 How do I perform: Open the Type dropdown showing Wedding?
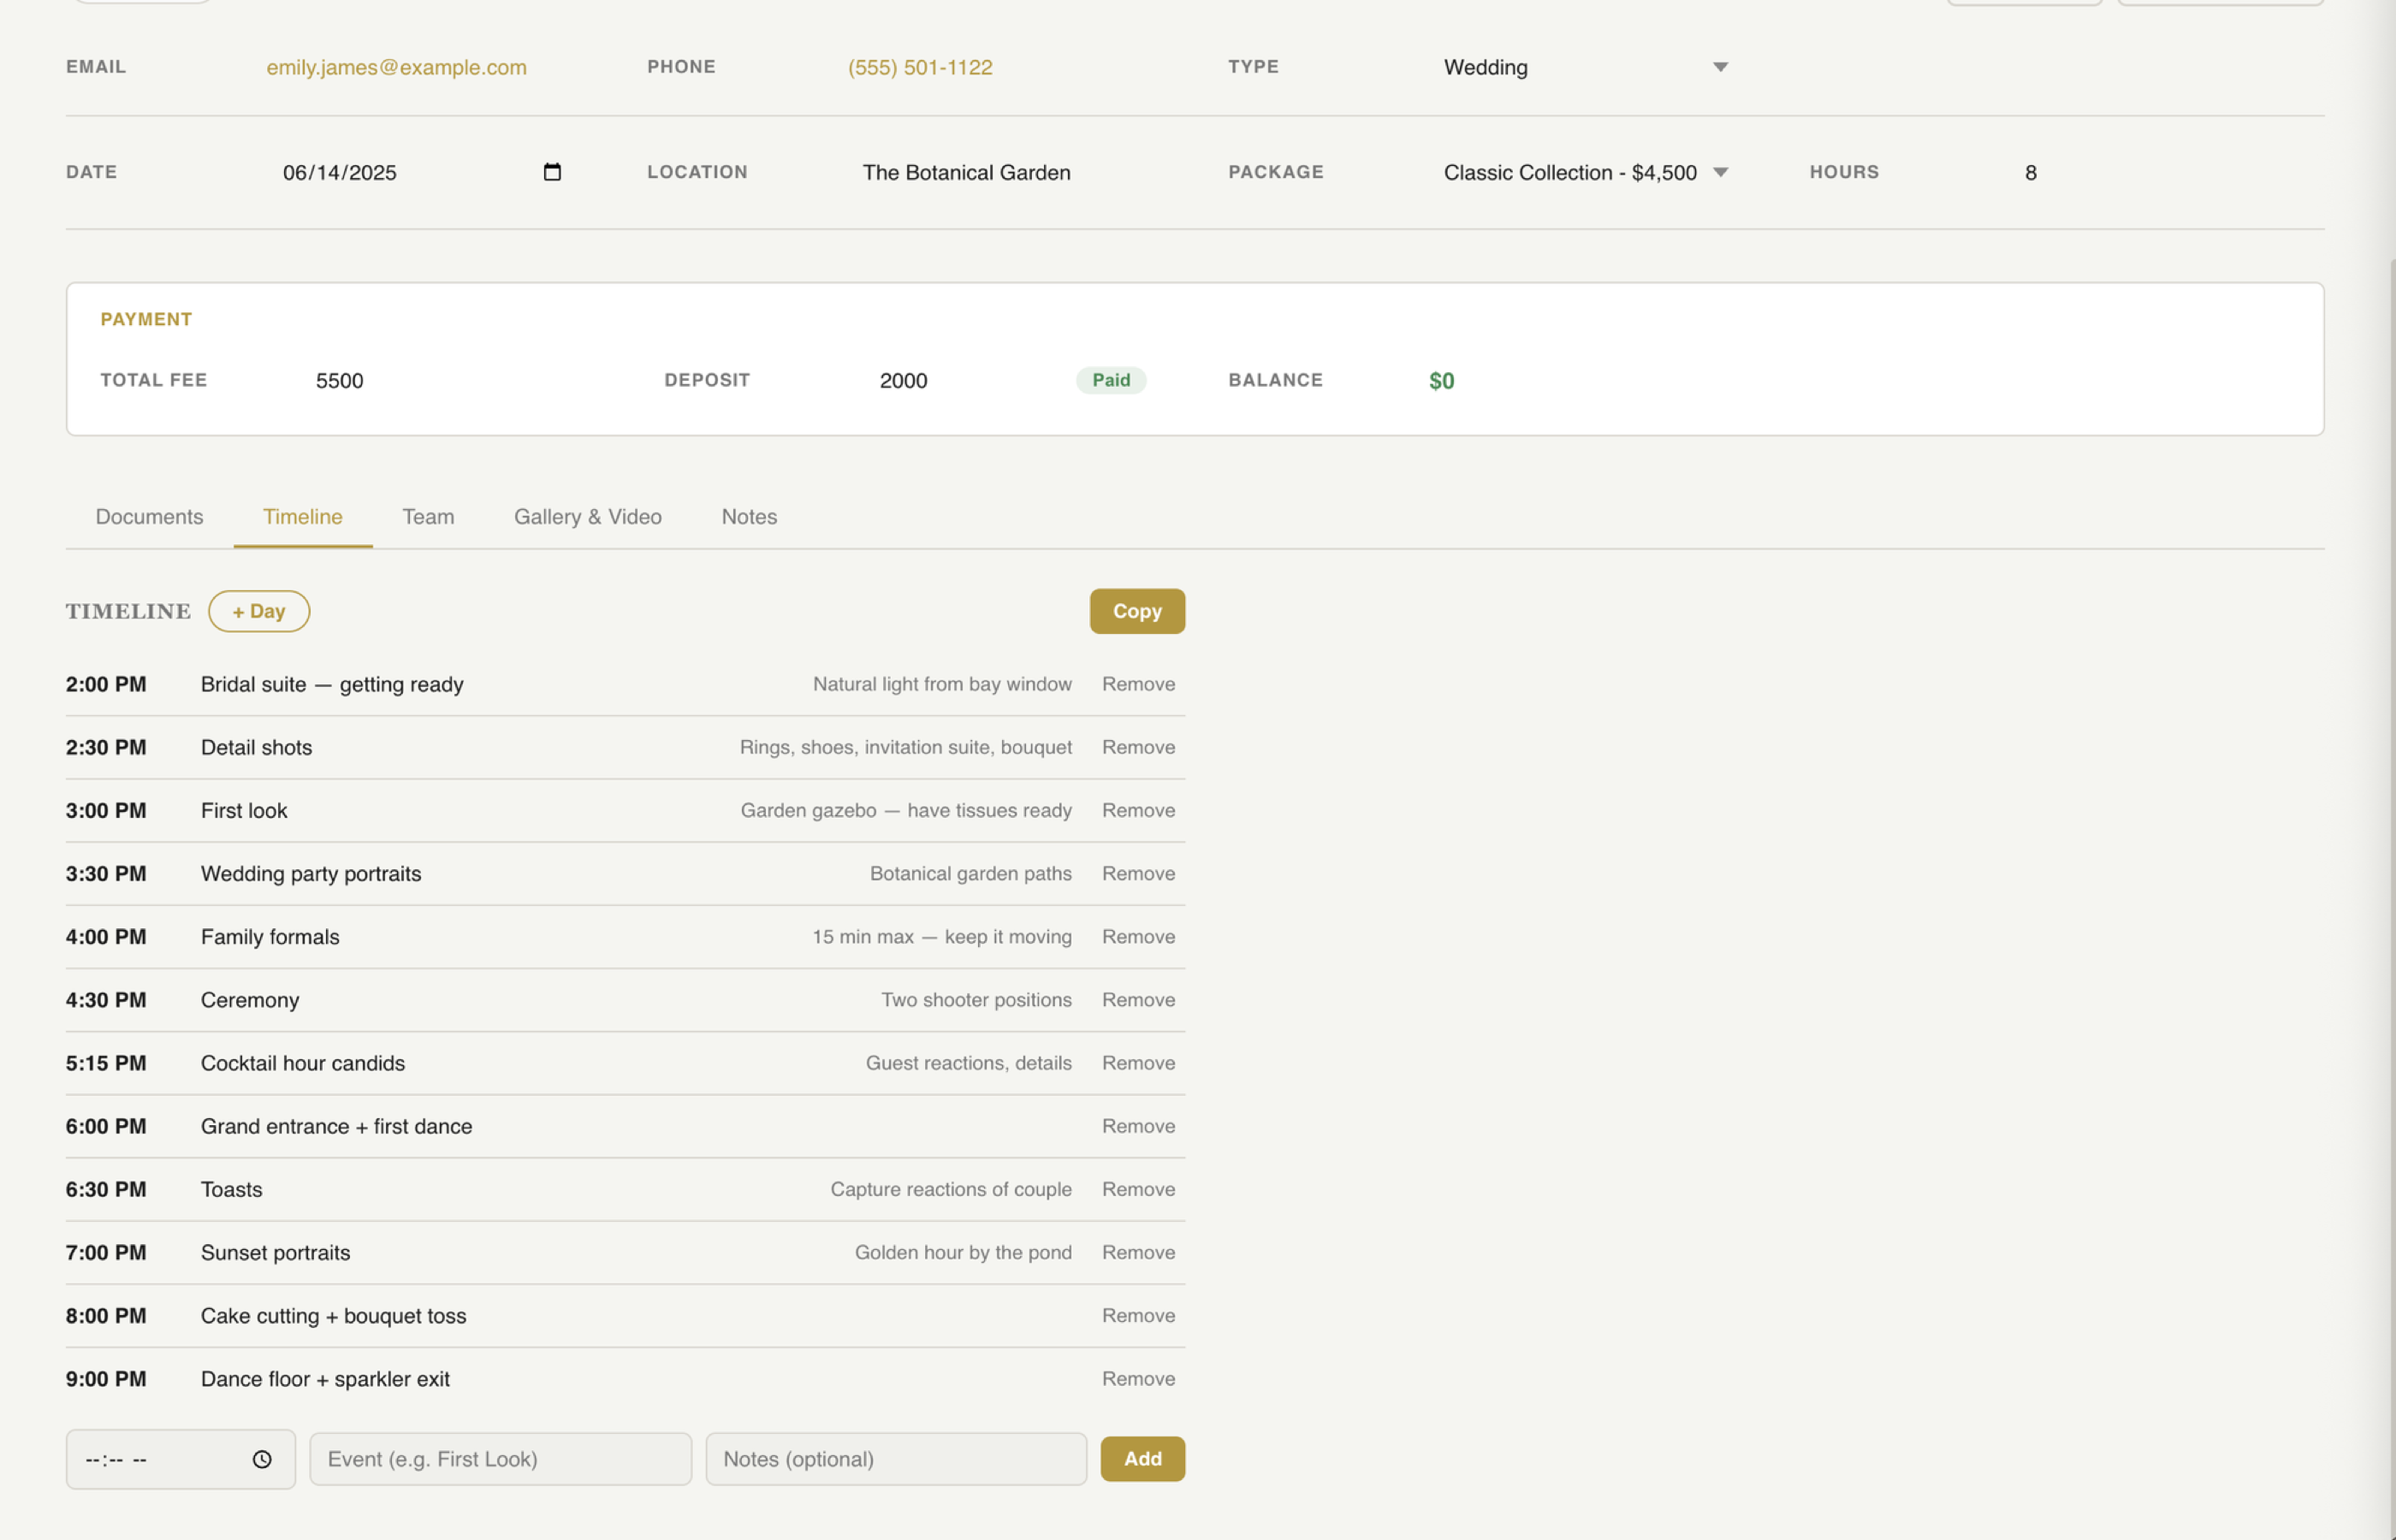(1586, 67)
